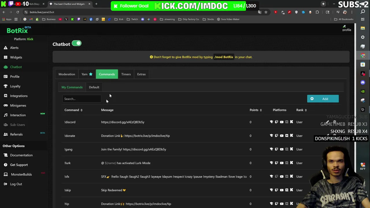Switch to the Yam tab
This screenshot has height=208, width=370.
point(87,74)
